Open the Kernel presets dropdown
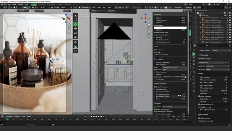Image resolution: width=232 pixels, height=131 pixels. (x=211, y=63)
